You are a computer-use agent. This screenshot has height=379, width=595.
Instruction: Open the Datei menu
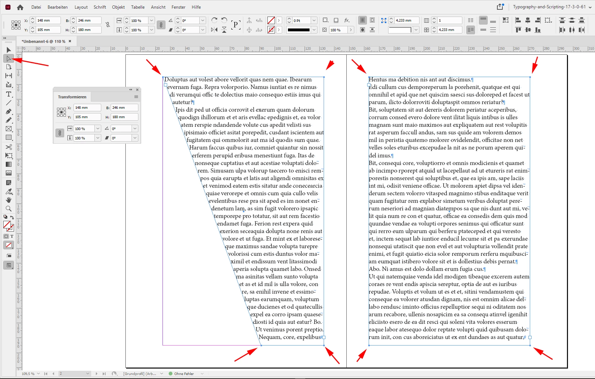[x=36, y=7]
